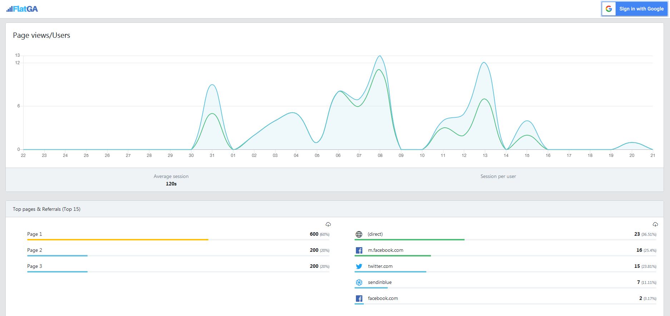Select the Page 3 row label
Image resolution: width=670 pixels, height=316 pixels.
point(35,266)
